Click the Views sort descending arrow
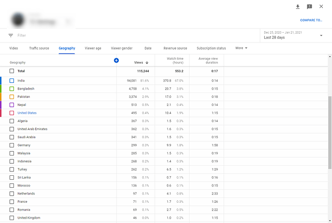The height and width of the screenshot is (223, 332). (x=147, y=63)
